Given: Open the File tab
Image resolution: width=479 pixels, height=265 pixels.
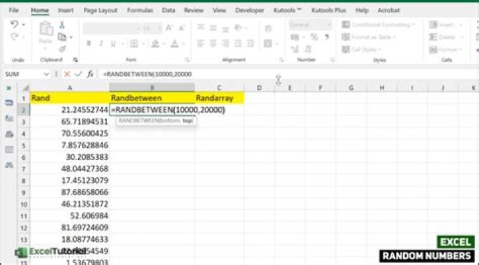Looking at the screenshot, I should click(14, 11).
